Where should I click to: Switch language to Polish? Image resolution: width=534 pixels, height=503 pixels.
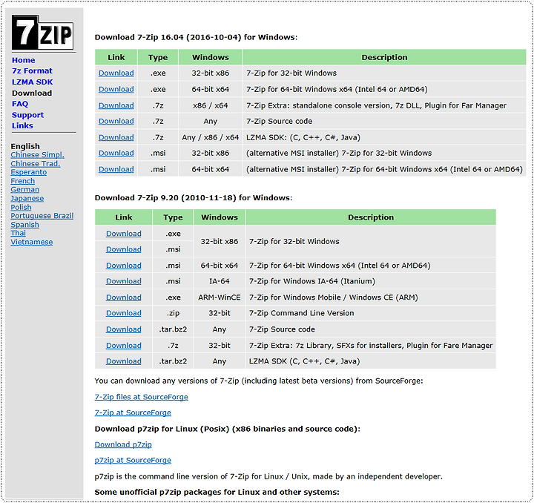(x=21, y=207)
